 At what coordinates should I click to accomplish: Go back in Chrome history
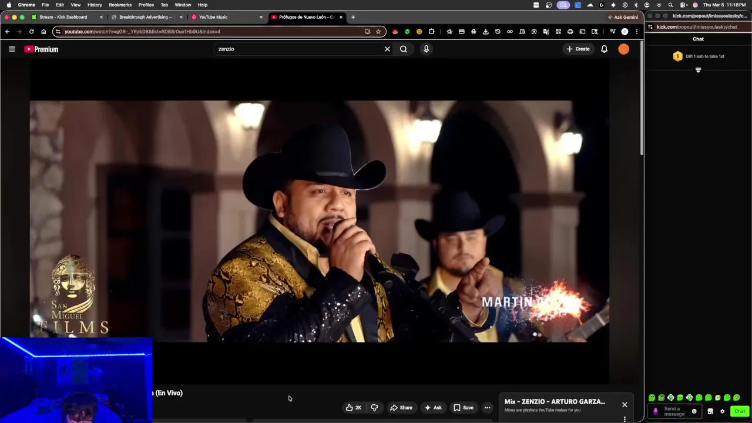pos(7,32)
